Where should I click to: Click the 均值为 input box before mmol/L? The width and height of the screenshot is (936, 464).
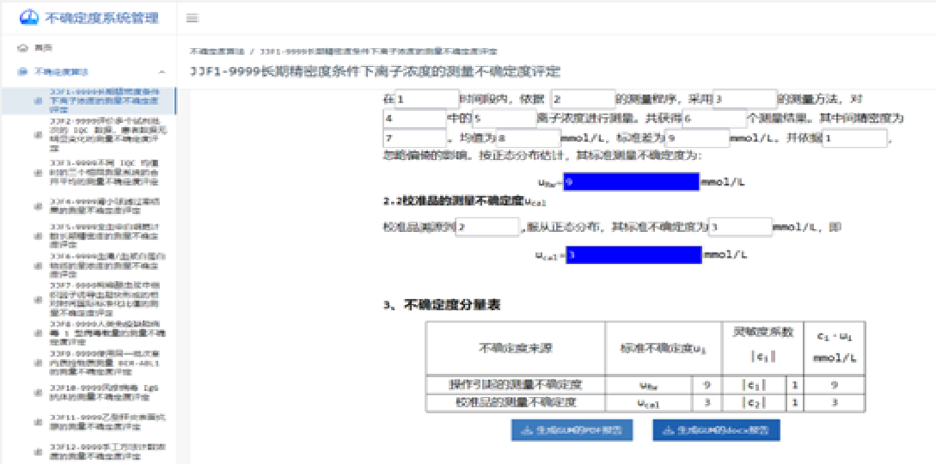[528, 137]
